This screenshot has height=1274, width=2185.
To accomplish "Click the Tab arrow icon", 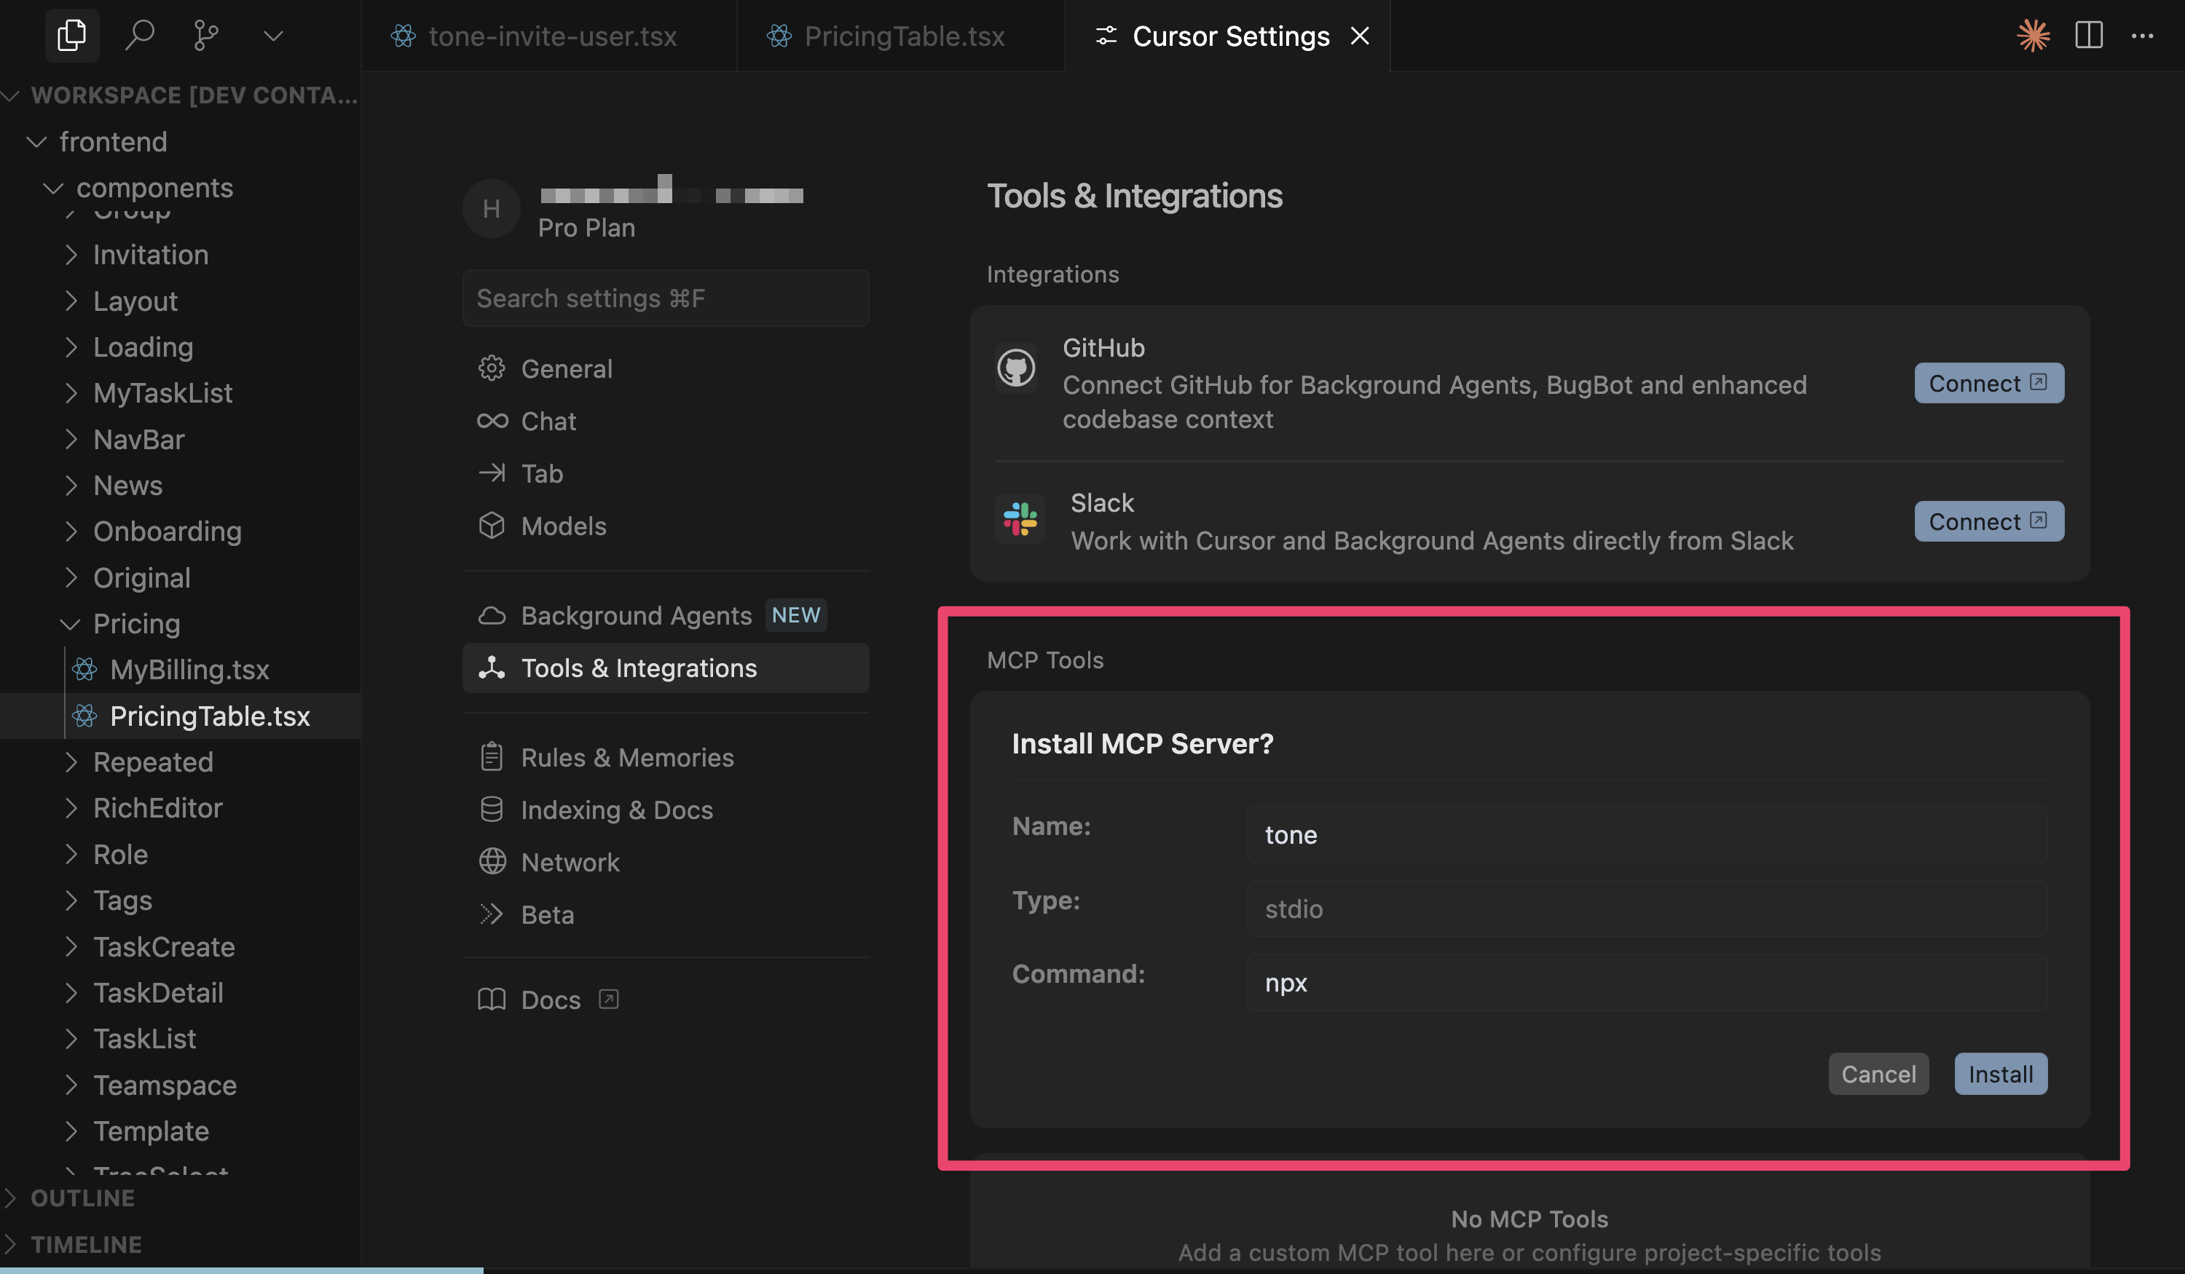I will [492, 473].
